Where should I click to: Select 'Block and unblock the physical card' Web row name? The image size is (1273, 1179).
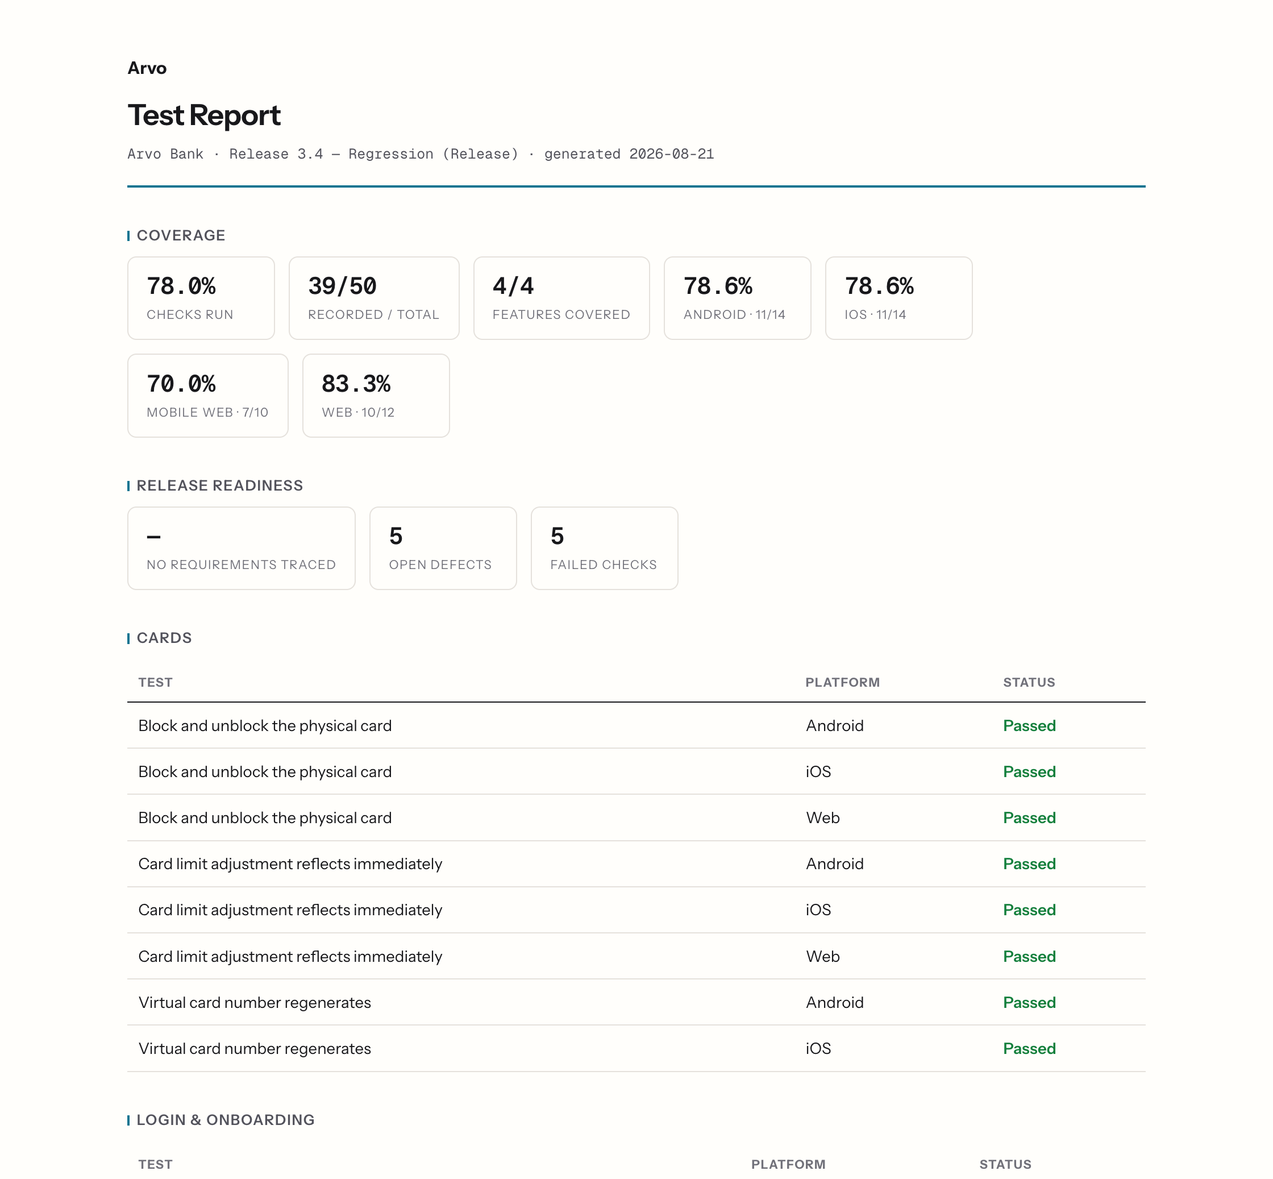[265, 818]
